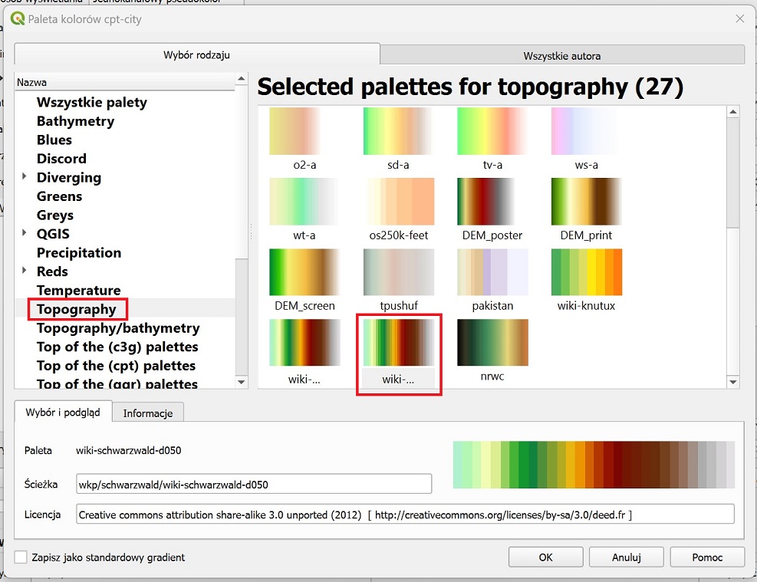The width and height of the screenshot is (757, 582).
Task: Select 'Top of the (c3g) palettes'
Action: [117, 347]
